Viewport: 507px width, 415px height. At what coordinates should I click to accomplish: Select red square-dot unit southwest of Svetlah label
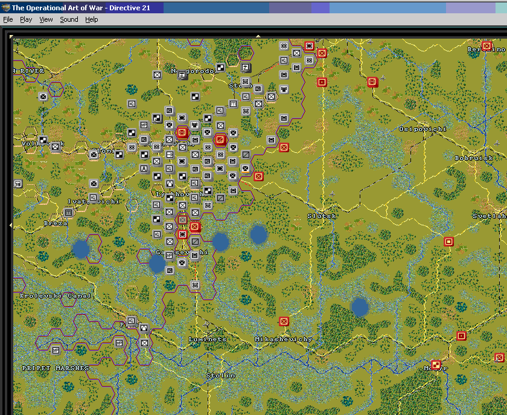pyautogui.click(x=448, y=242)
